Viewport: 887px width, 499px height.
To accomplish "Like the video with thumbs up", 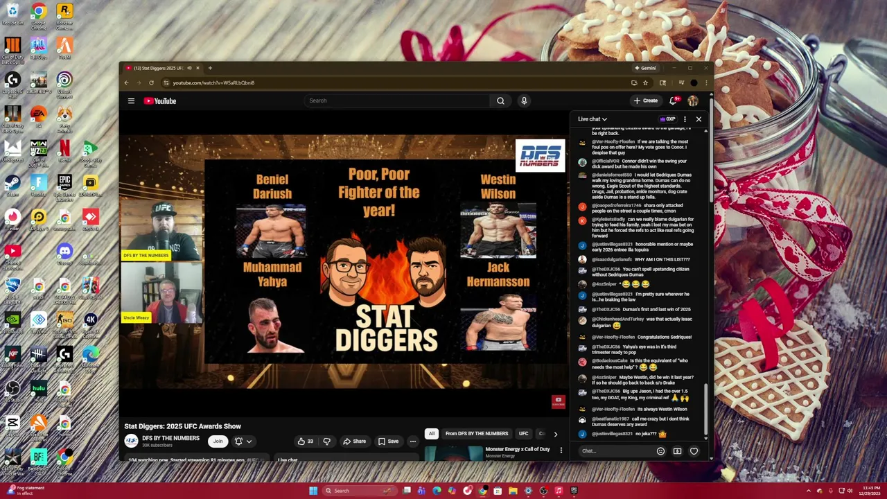I will pyautogui.click(x=305, y=441).
